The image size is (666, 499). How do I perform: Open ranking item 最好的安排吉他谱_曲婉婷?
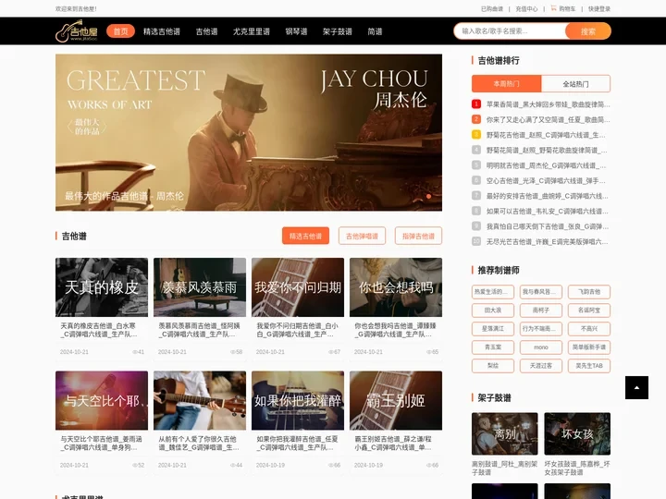point(547,196)
